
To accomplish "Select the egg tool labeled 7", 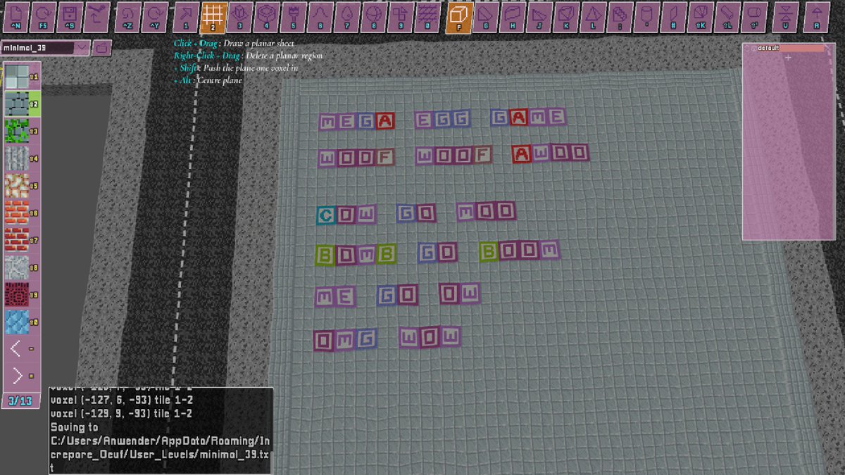I will 346,17.
